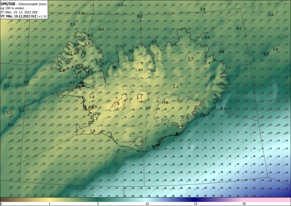Select the Úrkomumætti (mm) label
The image size is (291, 206).
tap(33, 4)
